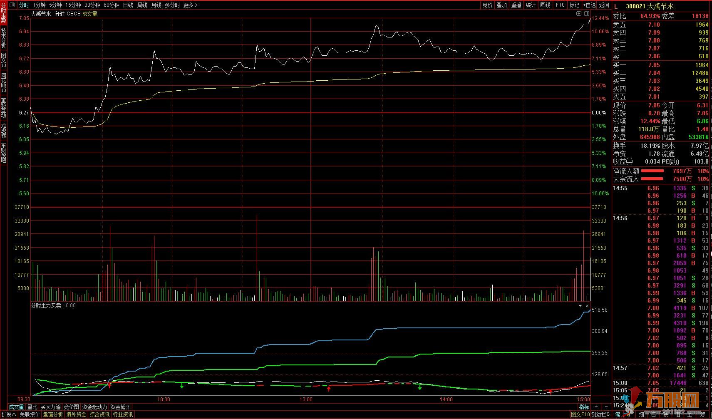Image resolution: width=712 pixels, height=419 pixels.
Task: Open the 日线 daily chart
Action: click(x=128, y=5)
